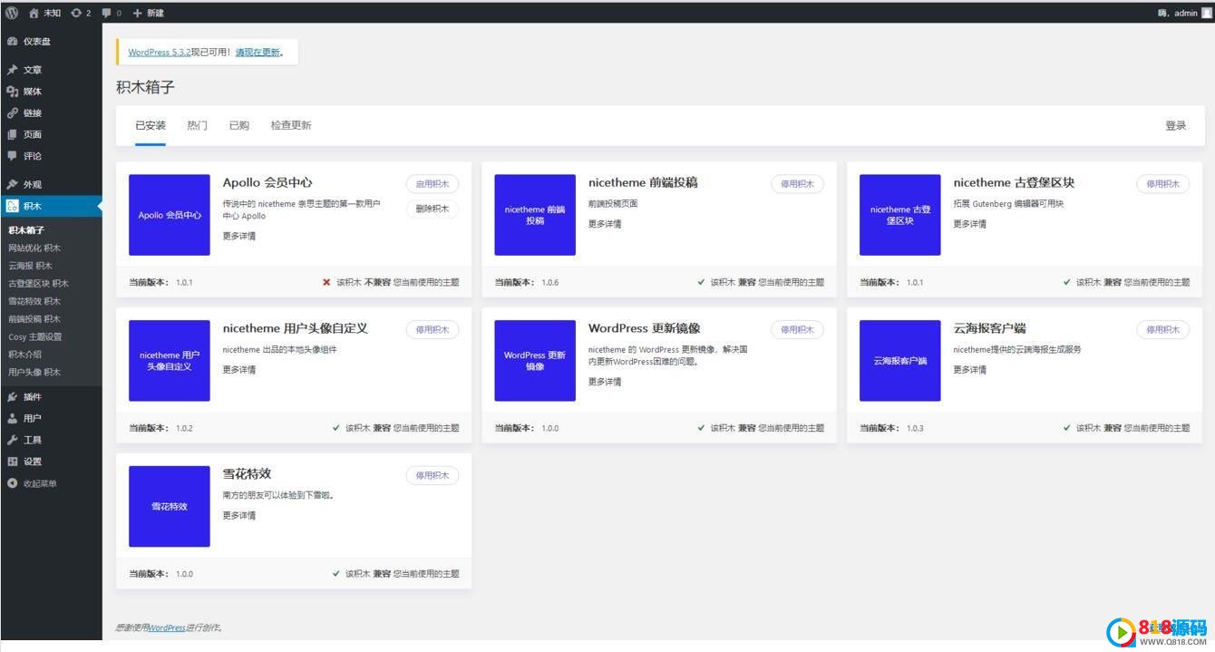The image size is (1215, 652).
Task: Open the updates icon showing 2
Action: tap(81, 13)
